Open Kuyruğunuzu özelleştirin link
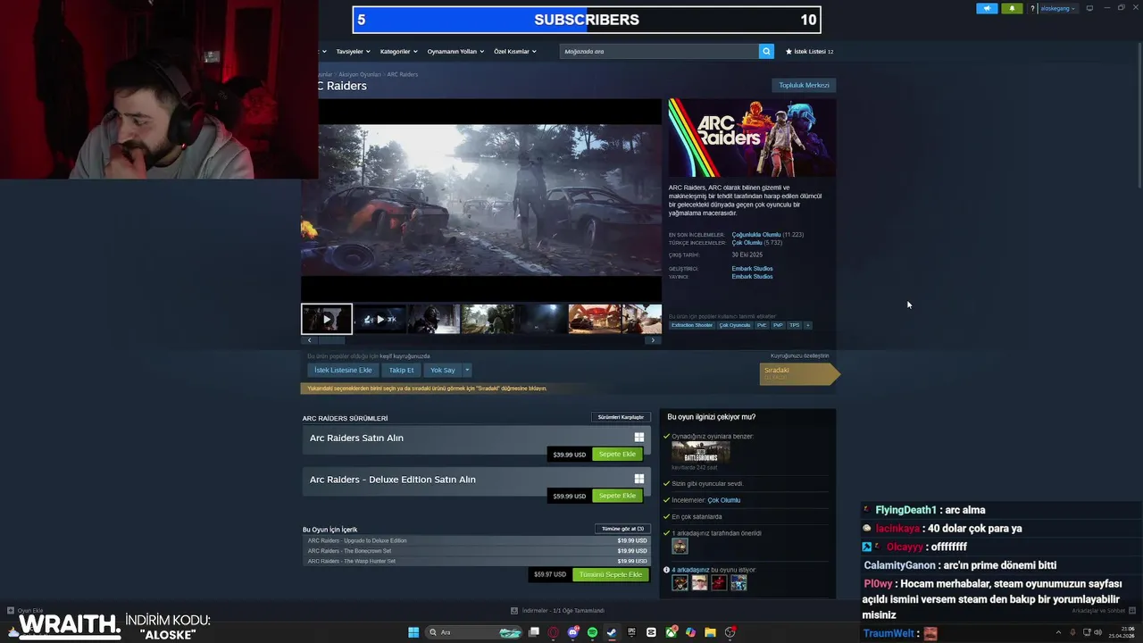 800,355
